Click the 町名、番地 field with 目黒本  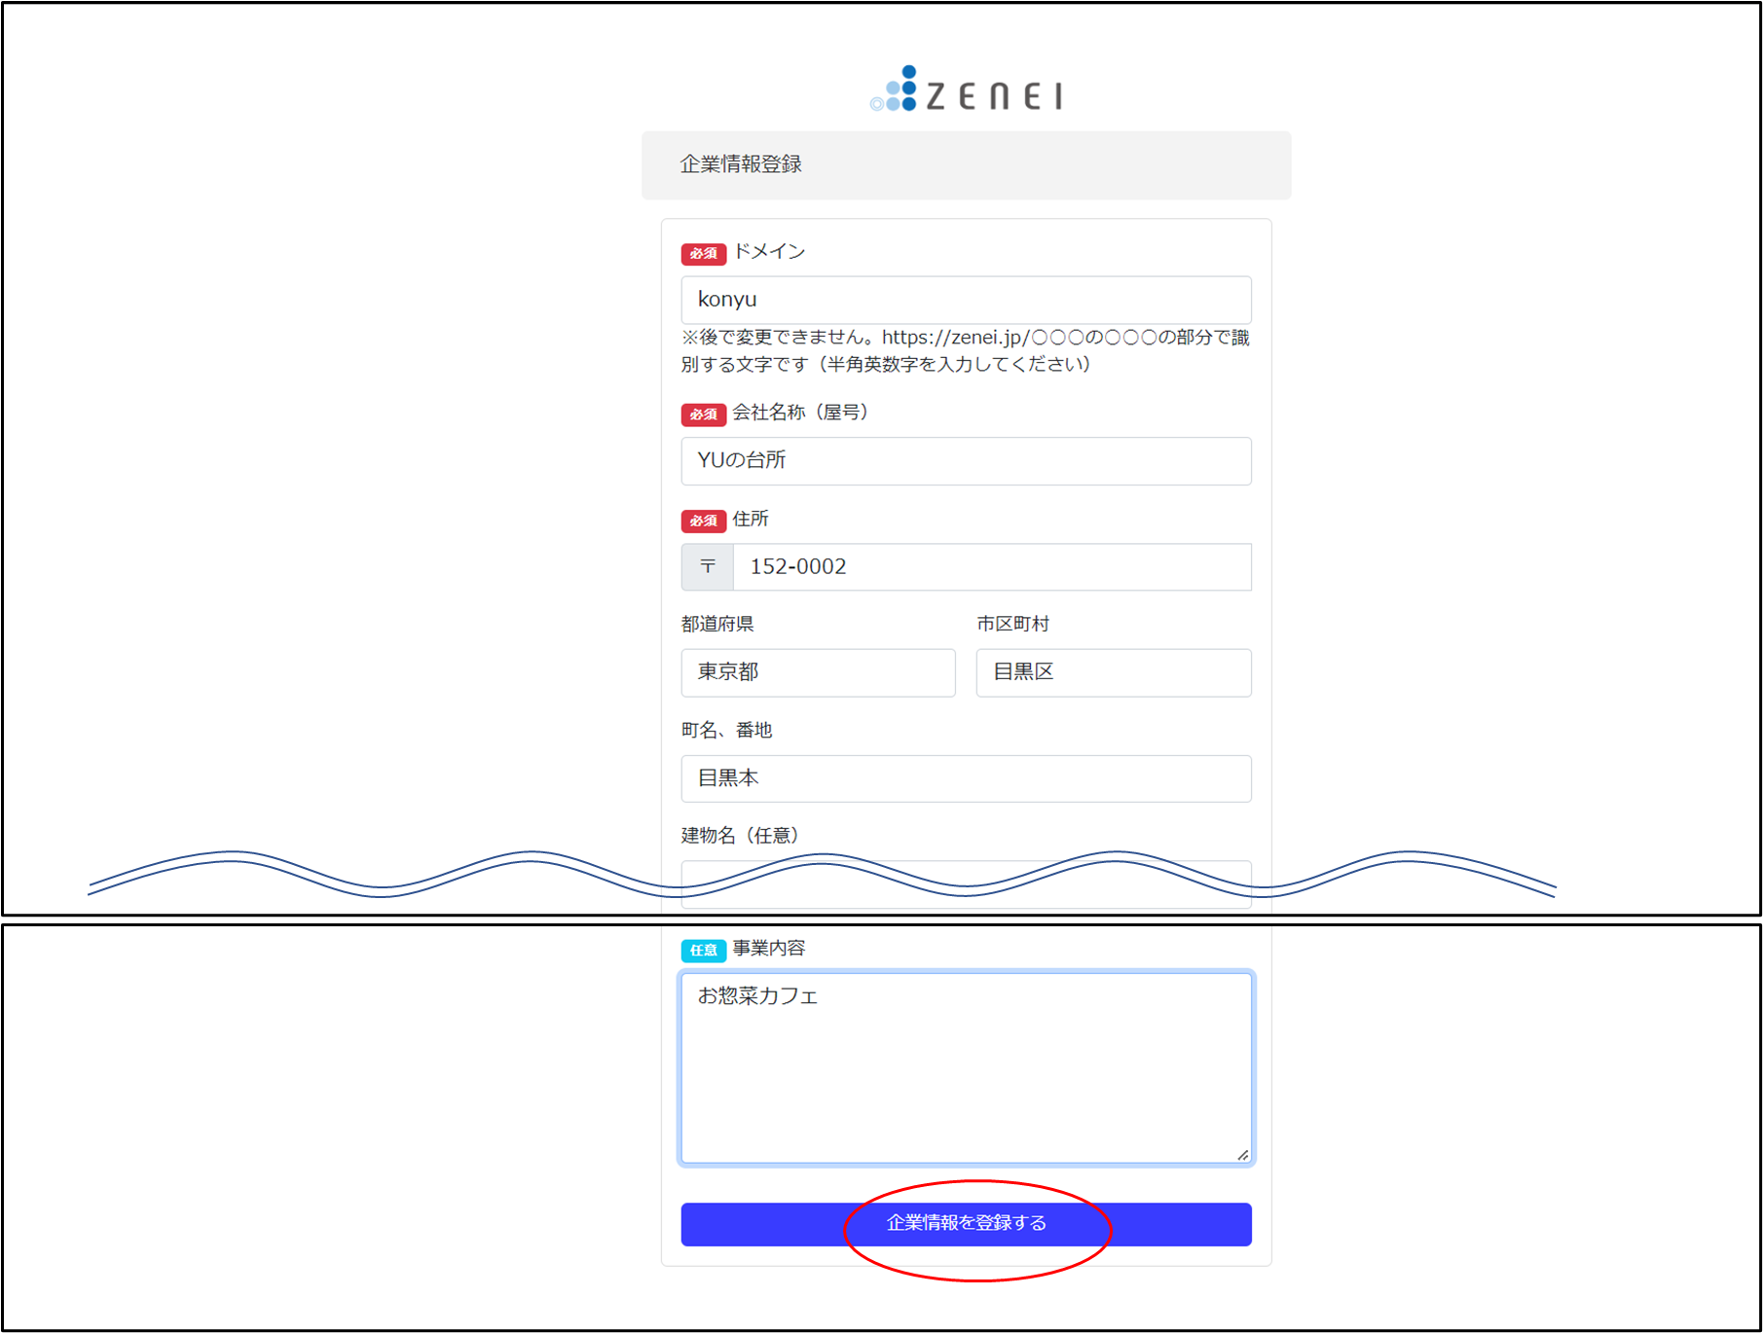[966, 778]
